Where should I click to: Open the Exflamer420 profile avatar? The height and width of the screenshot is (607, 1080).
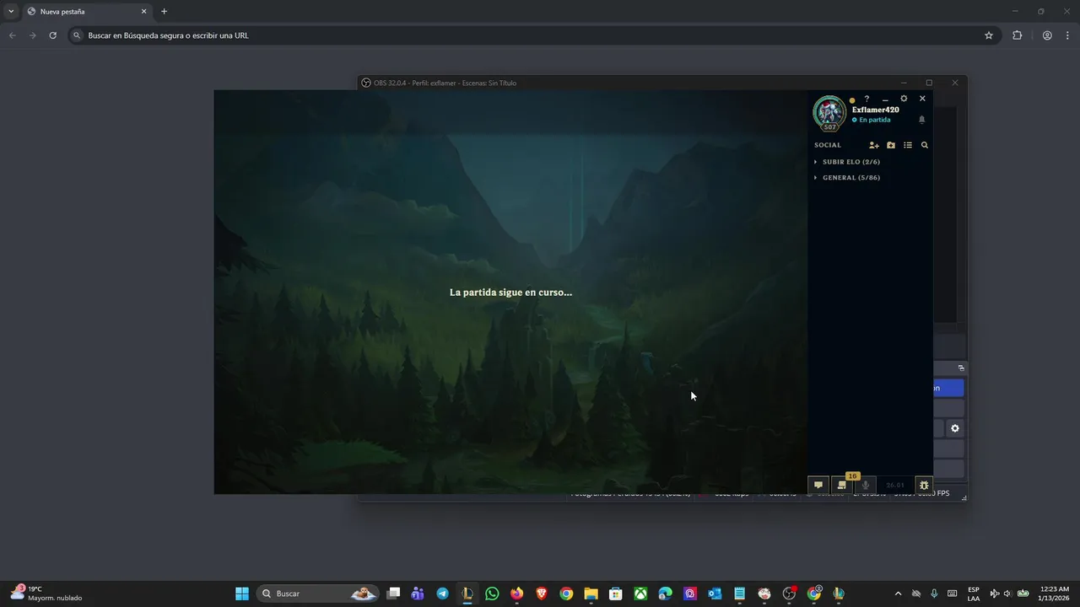(x=829, y=113)
